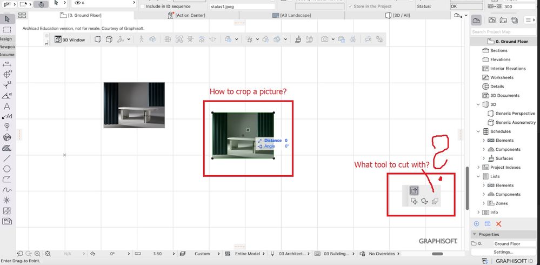Delete item with red X icon

[498, 223]
